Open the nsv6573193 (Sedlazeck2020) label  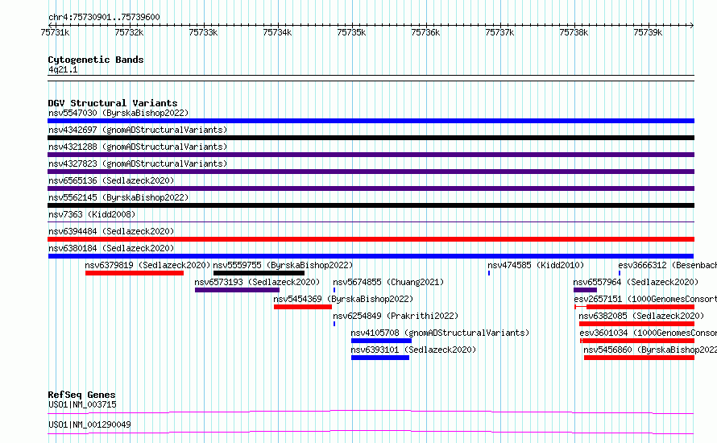[x=257, y=282]
